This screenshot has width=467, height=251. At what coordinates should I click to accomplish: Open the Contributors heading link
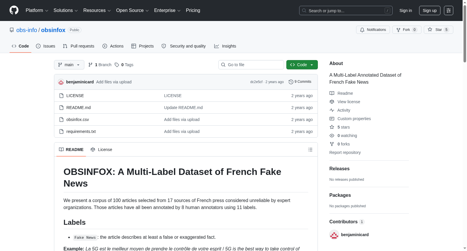[x=347, y=222]
